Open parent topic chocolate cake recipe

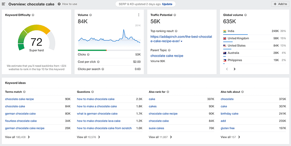[167, 56]
